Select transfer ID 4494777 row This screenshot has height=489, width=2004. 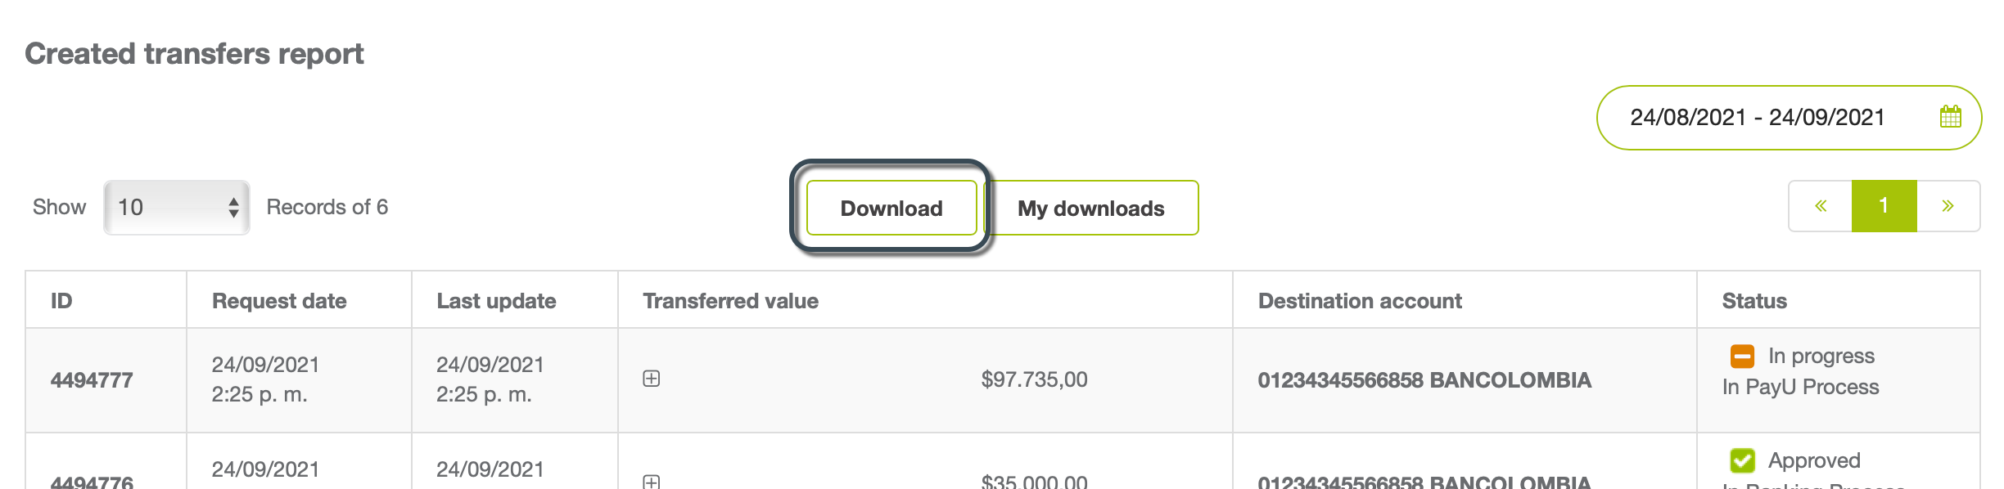(1003, 380)
